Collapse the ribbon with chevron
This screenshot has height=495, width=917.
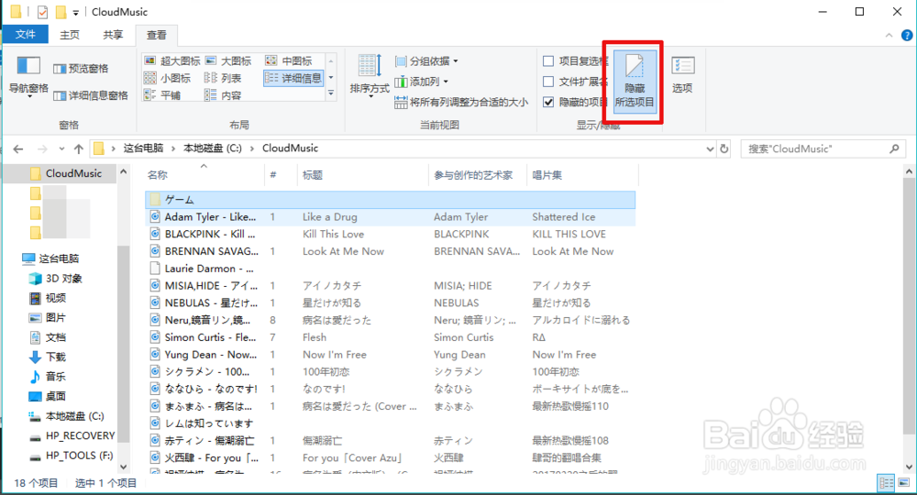(889, 36)
